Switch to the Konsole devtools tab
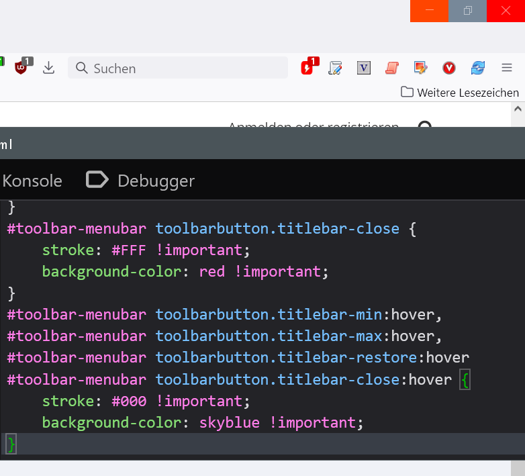 tap(32, 181)
